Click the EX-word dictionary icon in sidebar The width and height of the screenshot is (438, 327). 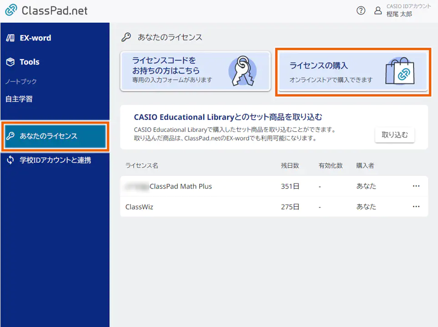pos(10,38)
